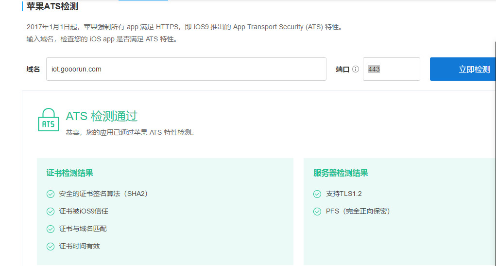Click the 端口 field label

(342, 69)
